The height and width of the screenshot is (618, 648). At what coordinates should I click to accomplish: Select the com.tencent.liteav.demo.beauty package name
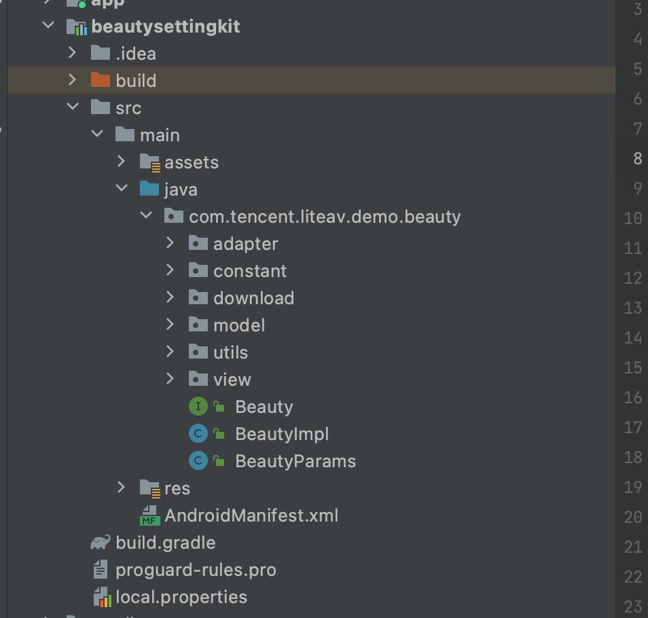point(325,217)
